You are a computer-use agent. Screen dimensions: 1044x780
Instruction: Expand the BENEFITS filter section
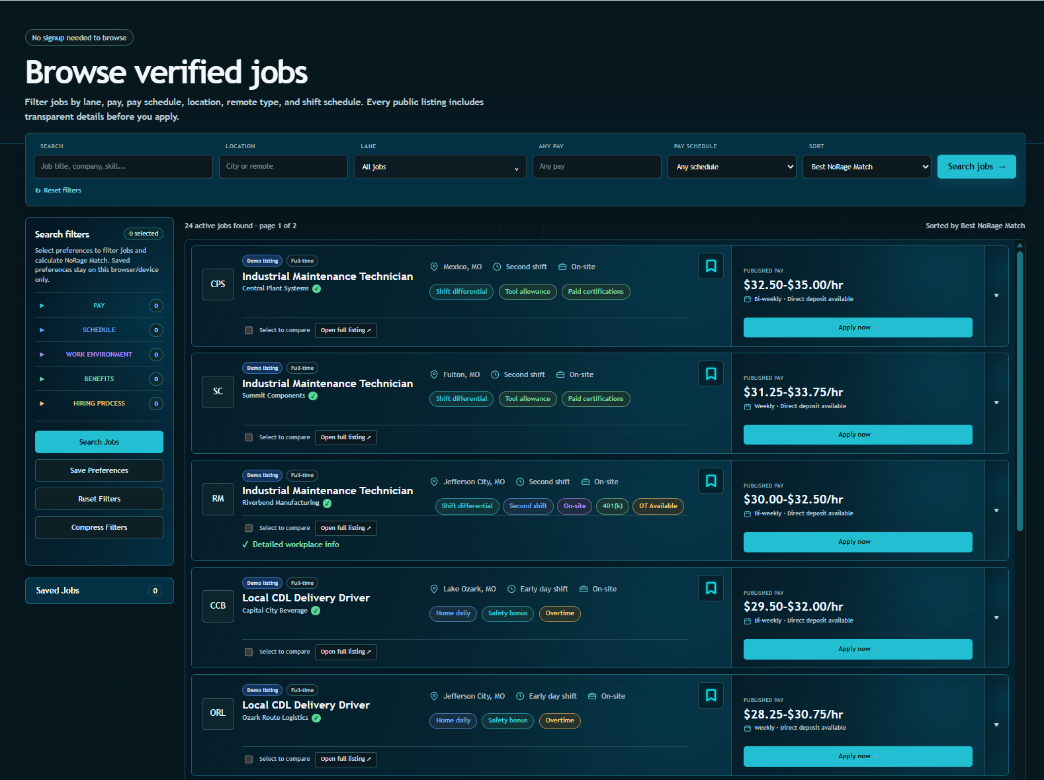99,379
